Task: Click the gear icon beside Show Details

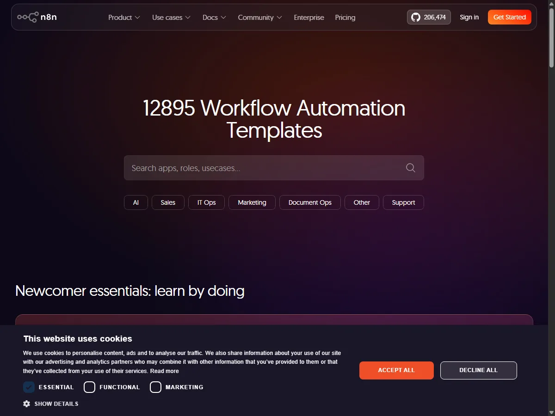Action: click(26, 404)
